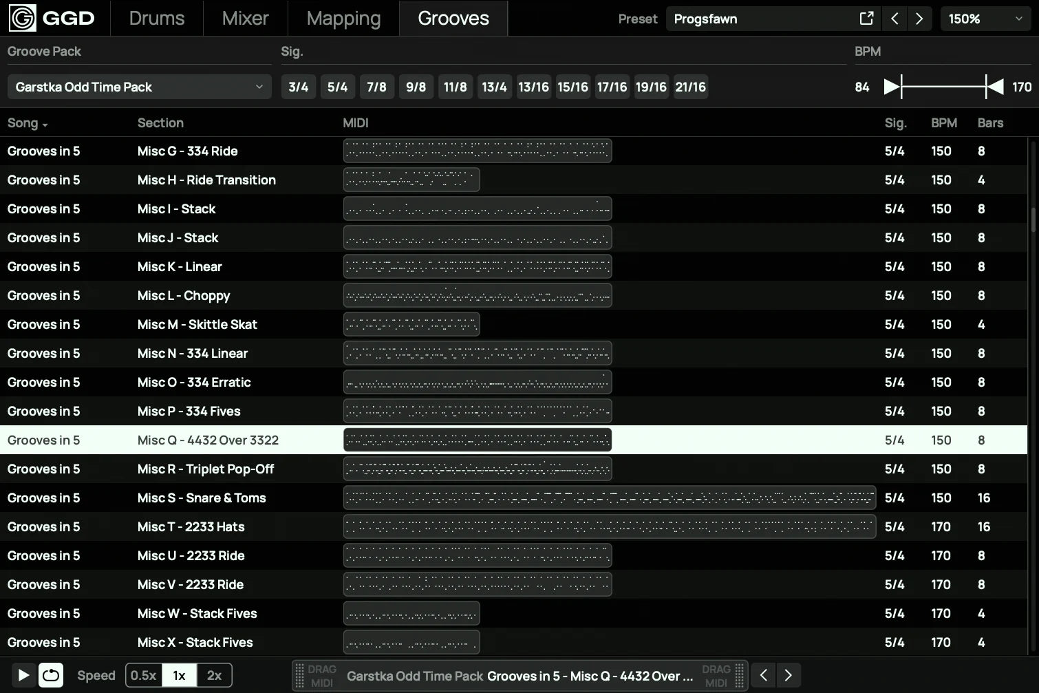Open the Groove Pack dropdown
This screenshot has height=693, width=1039.
(x=139, y=87)
